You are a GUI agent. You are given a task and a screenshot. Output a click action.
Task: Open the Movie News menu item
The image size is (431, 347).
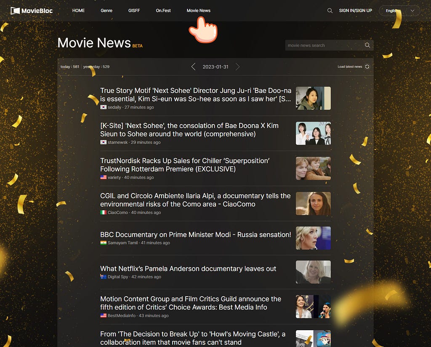(x=199, y=11)
